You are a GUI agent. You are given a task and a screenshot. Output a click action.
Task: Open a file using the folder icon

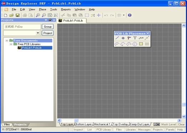pos(11,15)
